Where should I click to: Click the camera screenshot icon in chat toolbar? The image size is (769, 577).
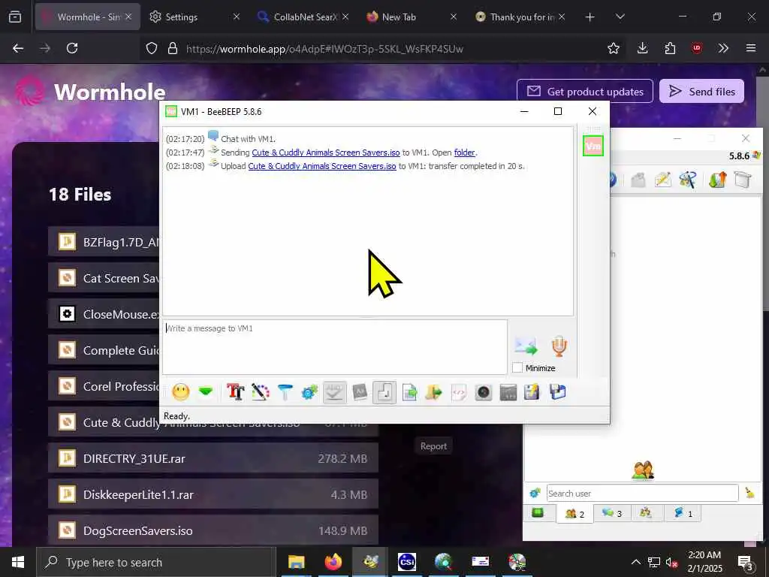coord(483,392)
